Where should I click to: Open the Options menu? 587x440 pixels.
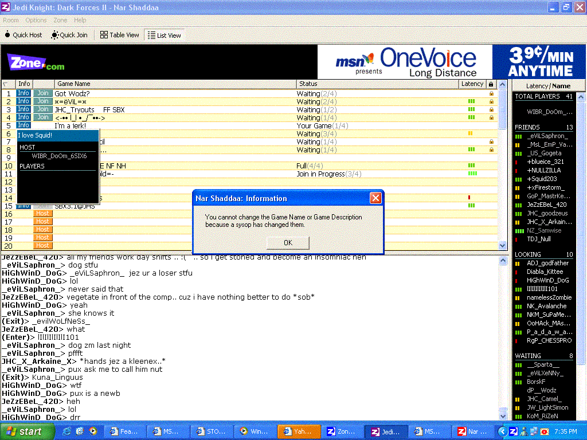coord(36,20)
